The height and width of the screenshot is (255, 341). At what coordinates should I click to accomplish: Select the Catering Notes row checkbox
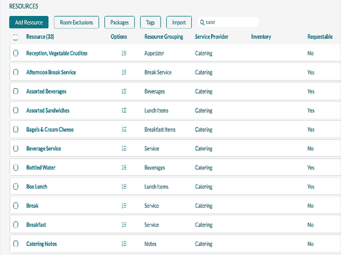click(15, 243)
